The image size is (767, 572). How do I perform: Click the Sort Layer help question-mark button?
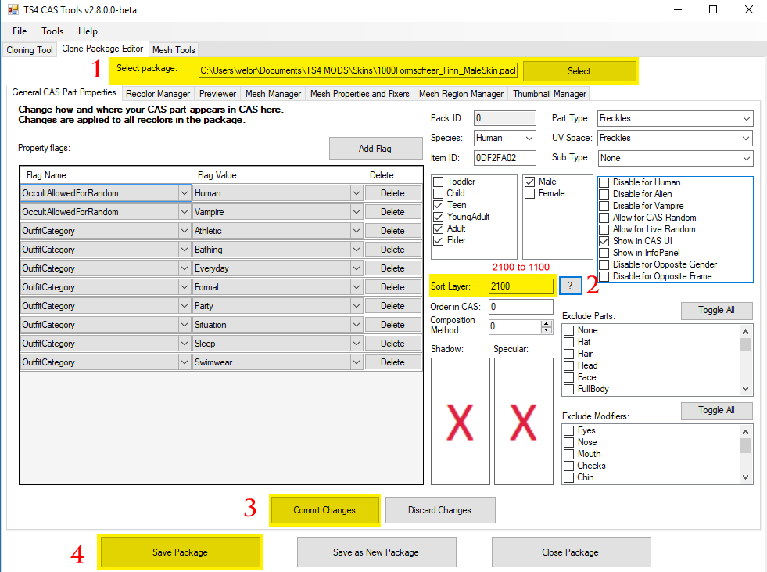[x=570, y=286]
